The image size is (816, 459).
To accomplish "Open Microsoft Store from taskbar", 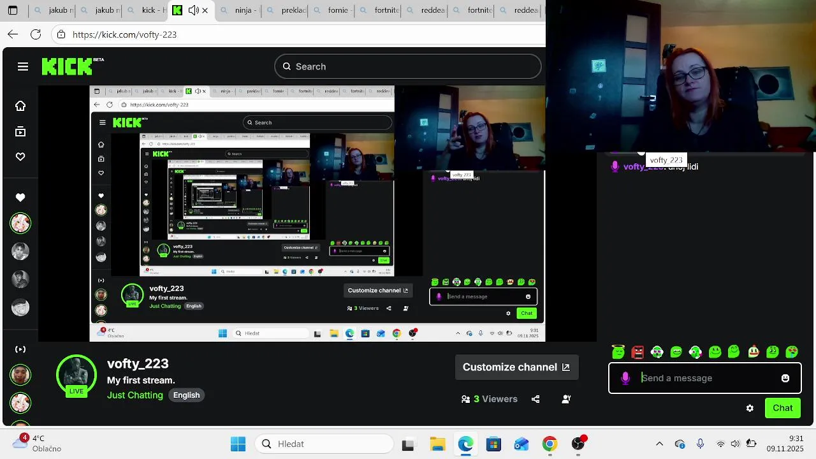I will pos(493,444).
